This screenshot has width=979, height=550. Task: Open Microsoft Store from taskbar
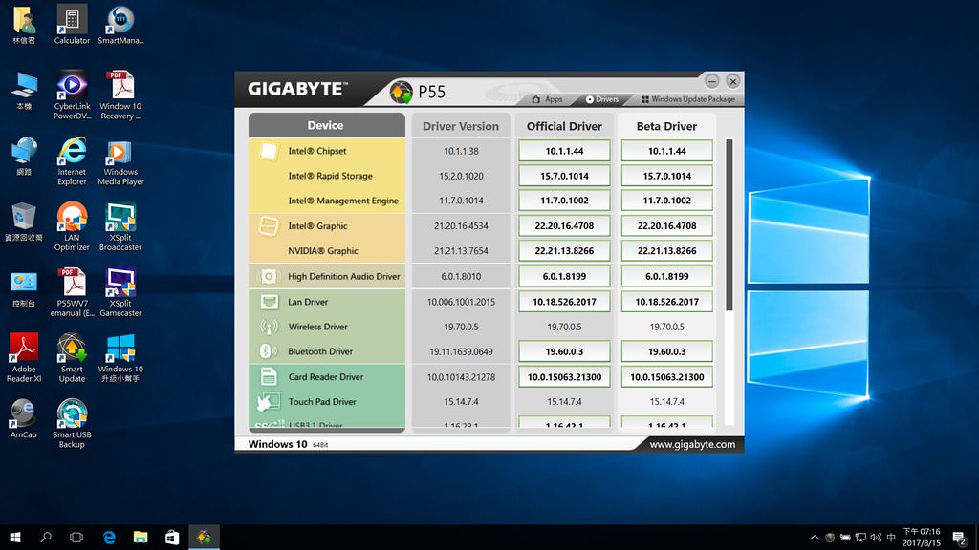[x=172, y=537]
